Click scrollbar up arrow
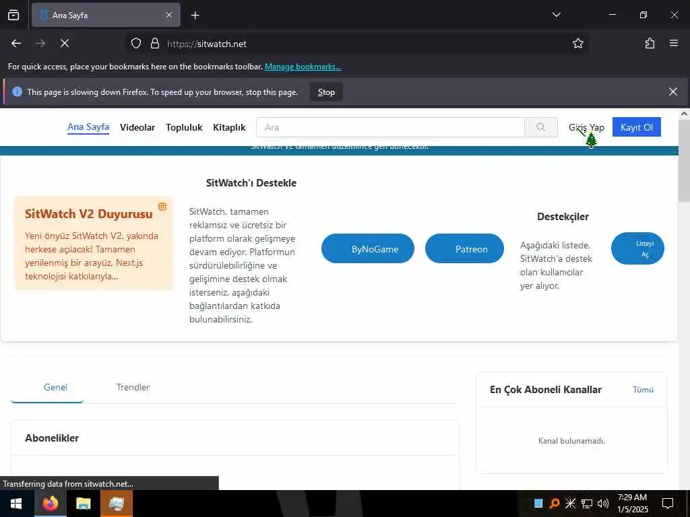The width and height of the screenshot is (690, 517). coord(684,114)
